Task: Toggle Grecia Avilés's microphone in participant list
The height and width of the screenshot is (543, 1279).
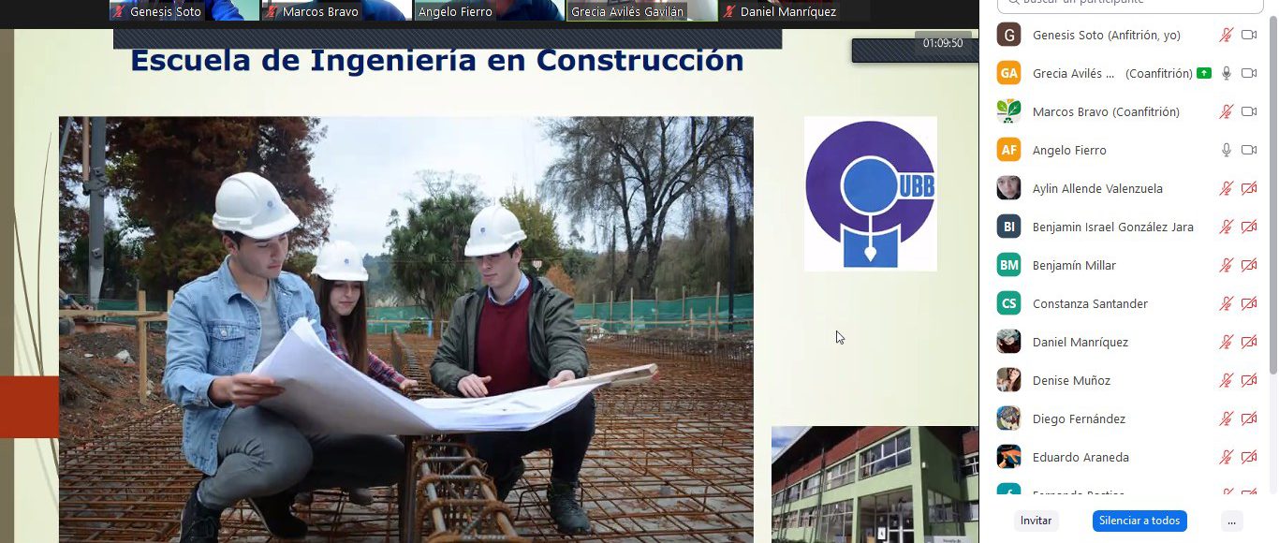Action: 1226,73
